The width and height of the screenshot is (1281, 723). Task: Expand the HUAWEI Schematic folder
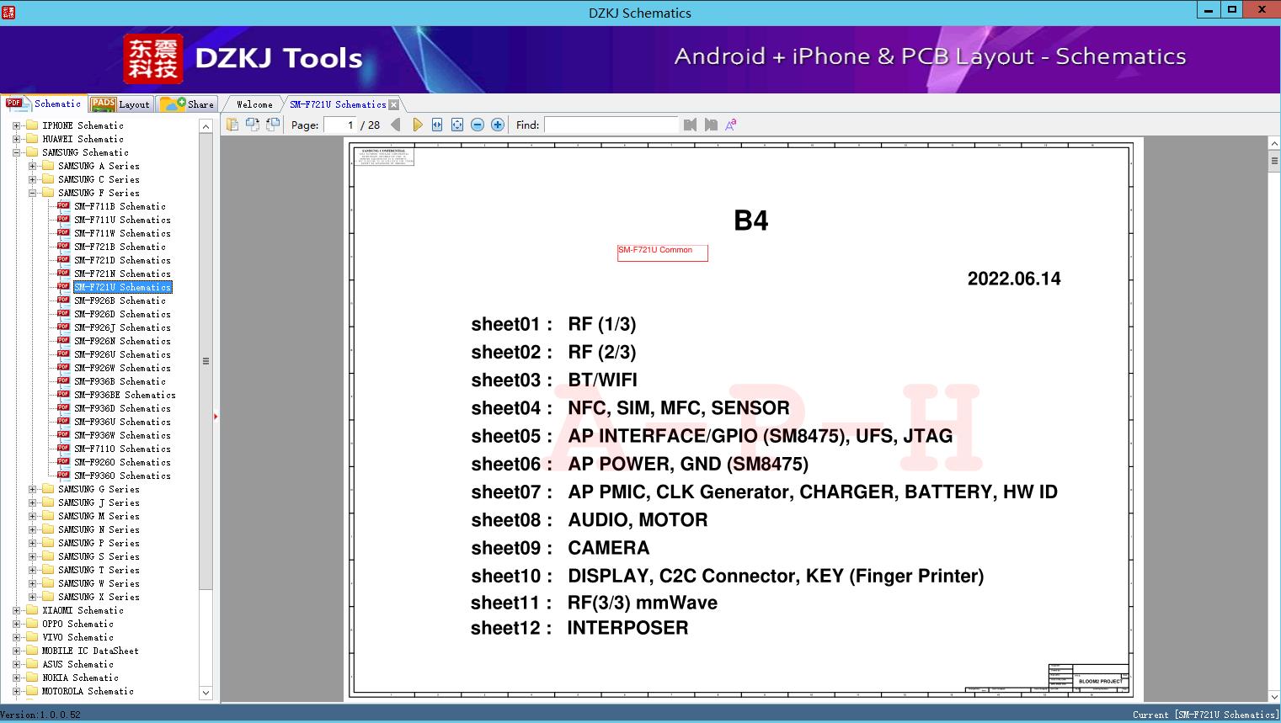(16, 139)
